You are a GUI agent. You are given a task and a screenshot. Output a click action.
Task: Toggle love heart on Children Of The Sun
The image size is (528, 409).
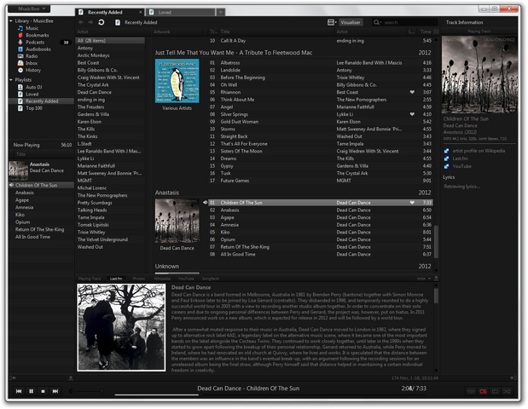pos(412,203)
